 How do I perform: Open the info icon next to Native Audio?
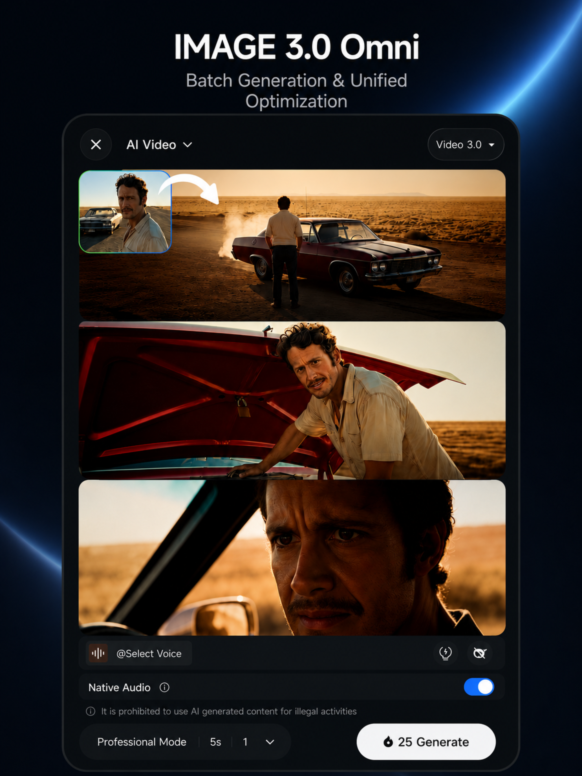click(x=164, y=687)
